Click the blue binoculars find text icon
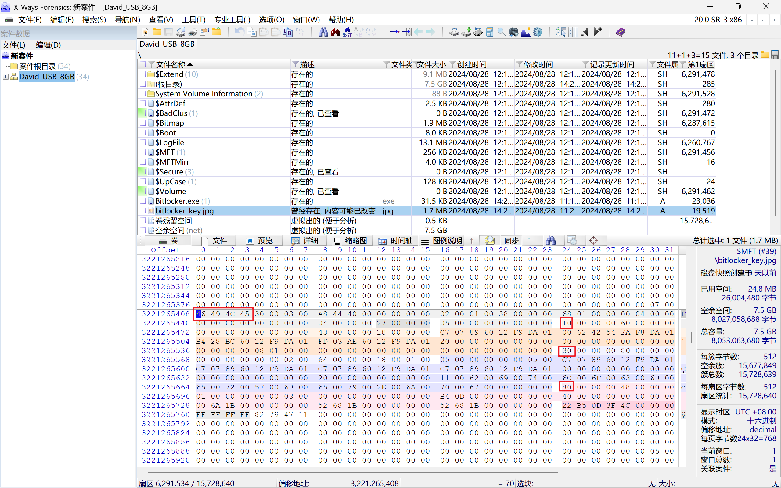The image size is (781, 488). [x=323, y=32]
